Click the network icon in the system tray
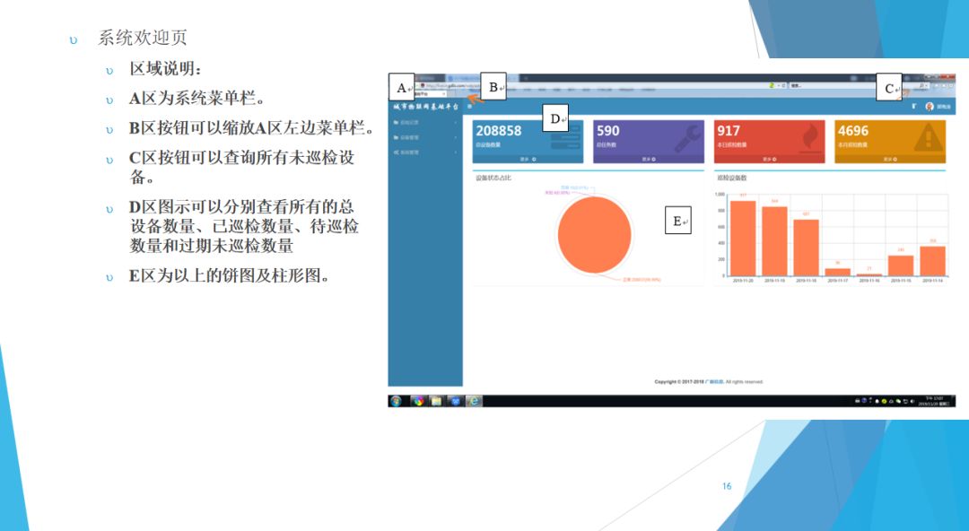Screen dimensions: 969x531 point(905,401)
